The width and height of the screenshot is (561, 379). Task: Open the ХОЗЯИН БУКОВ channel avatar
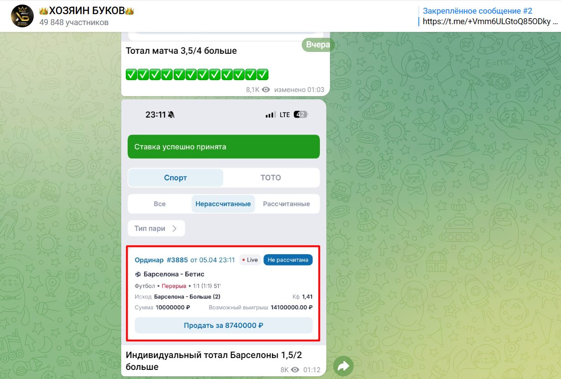tap(22, 16)
